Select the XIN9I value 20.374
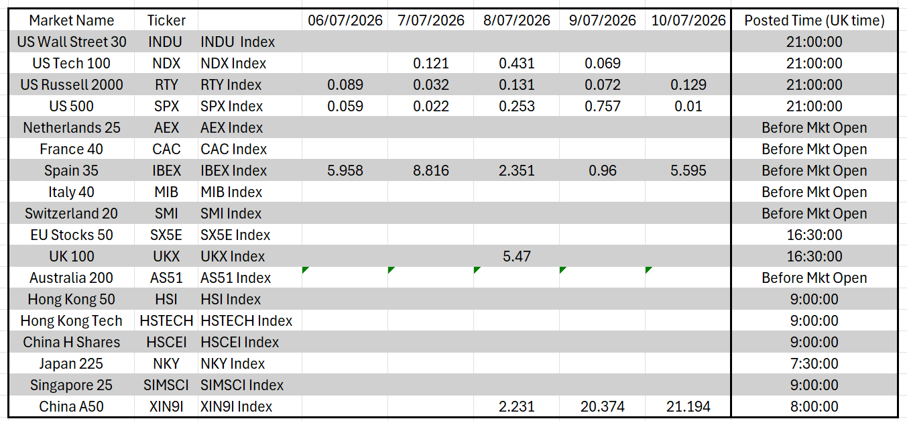 tap(603, 406)
